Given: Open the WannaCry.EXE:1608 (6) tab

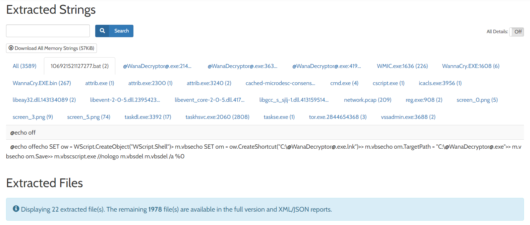Looking at the screenshot, I should (471, 66).
